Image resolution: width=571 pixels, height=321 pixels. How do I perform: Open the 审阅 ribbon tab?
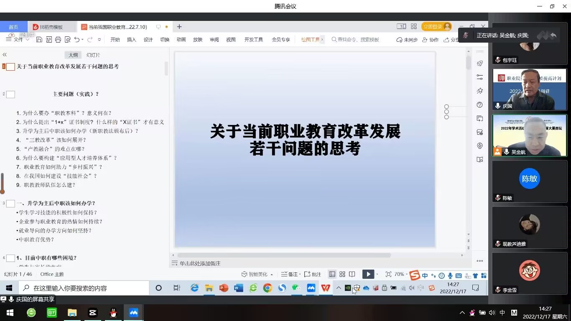[x=214, y=40]
